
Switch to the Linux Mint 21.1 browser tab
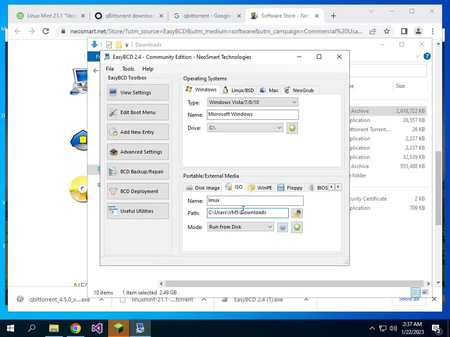coord(51,16)
